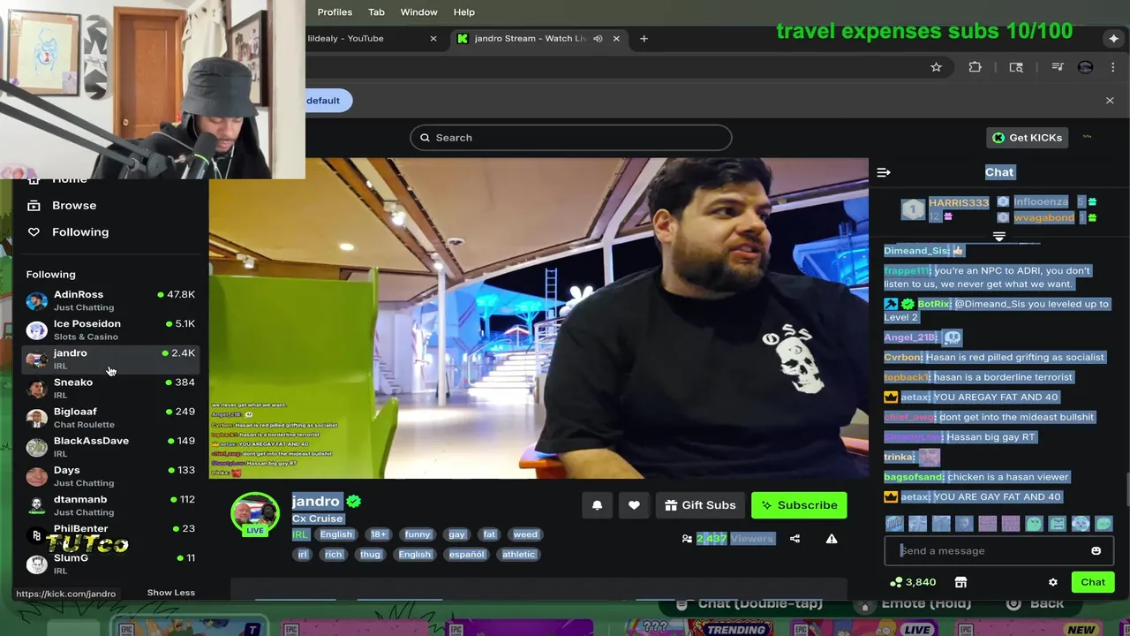1130x636 pixels.
Task: Open dtanmanb channel in following list
Action: (x=110, y=504)
